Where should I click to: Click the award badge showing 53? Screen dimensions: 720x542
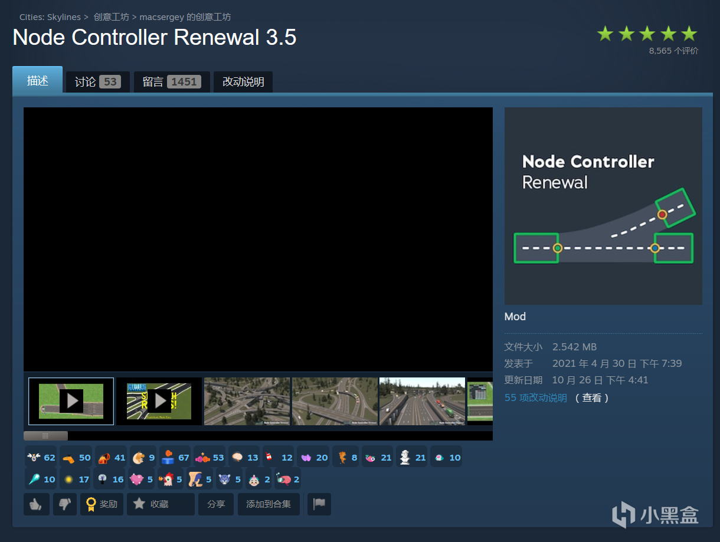(x=210, y=457)
